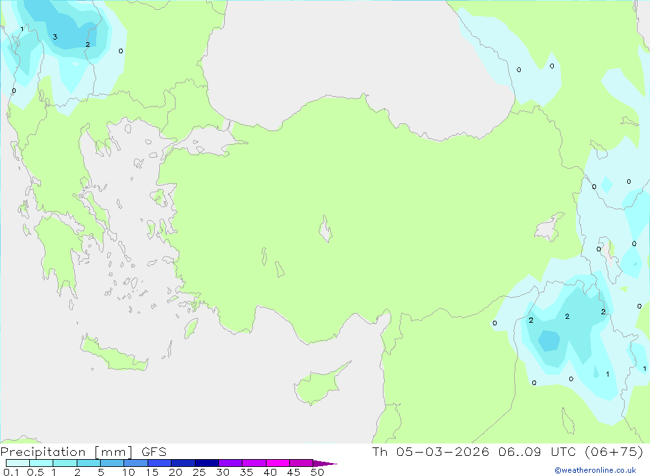650x476 pixels.
Task: Pick the 10–15 mm blue legend swatch
Action: pos(136,463)
